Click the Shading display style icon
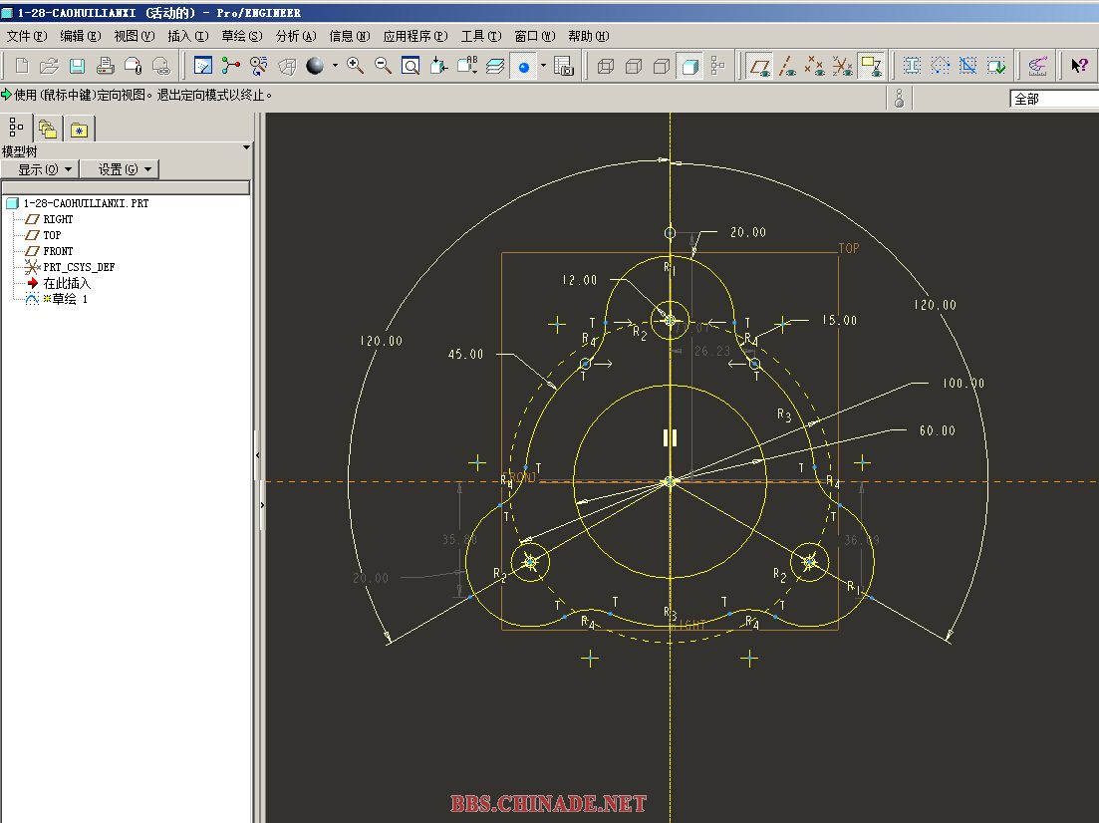Screen dimensions: 1099x823 pos(688,67)
